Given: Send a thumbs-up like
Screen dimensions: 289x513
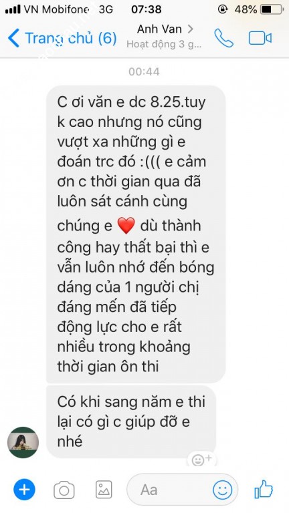Looking at the screenshot, I should 264,489.
